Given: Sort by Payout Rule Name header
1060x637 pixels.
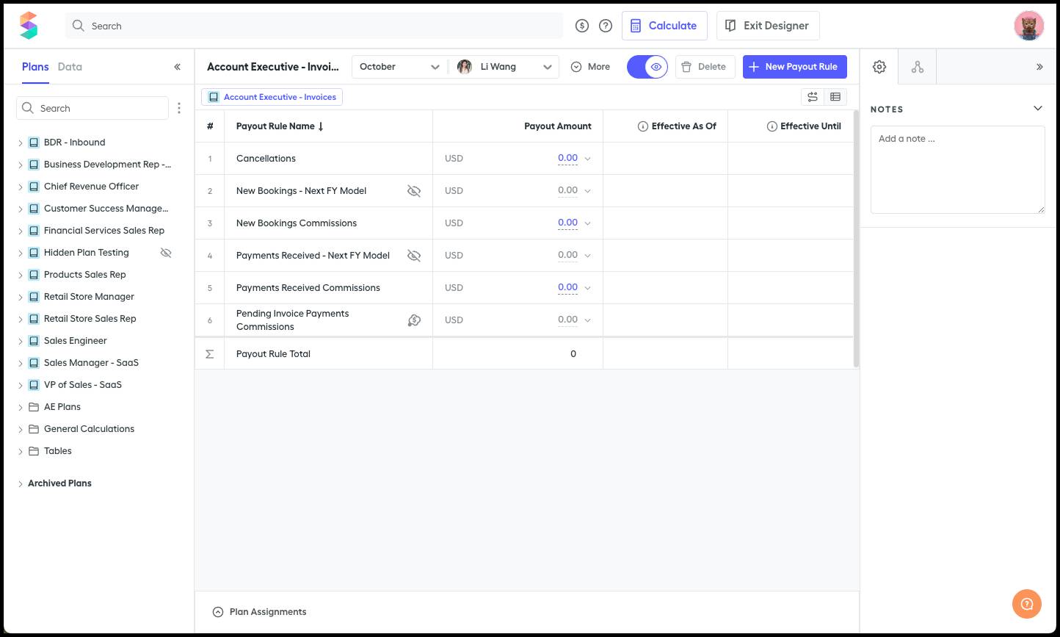Looking at the screenshot, I should (x=280, y=126).
